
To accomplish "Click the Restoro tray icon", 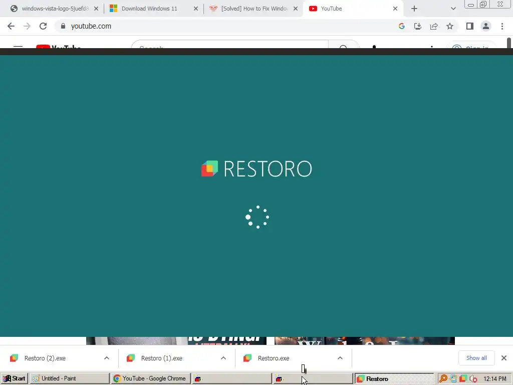I will tap(462, 379).
